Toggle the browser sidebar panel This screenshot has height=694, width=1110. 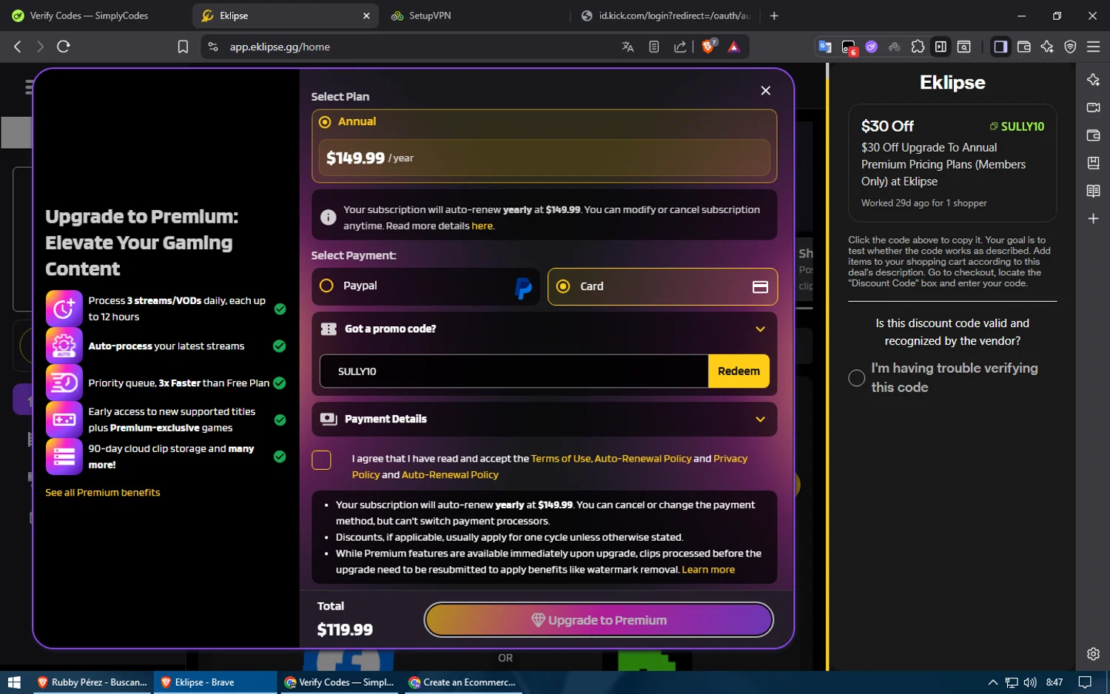click(x=1000, y=47)
